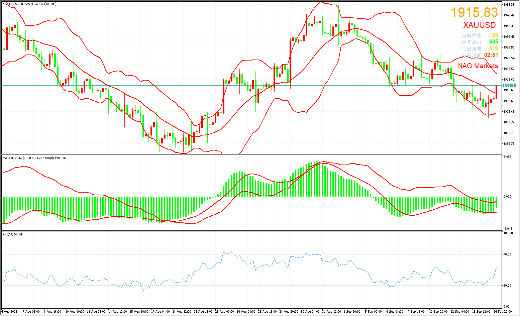Click the time axis label 5 Sep 00:00
The height and width of the screenshot is (316, 520).
pos(374,312)
